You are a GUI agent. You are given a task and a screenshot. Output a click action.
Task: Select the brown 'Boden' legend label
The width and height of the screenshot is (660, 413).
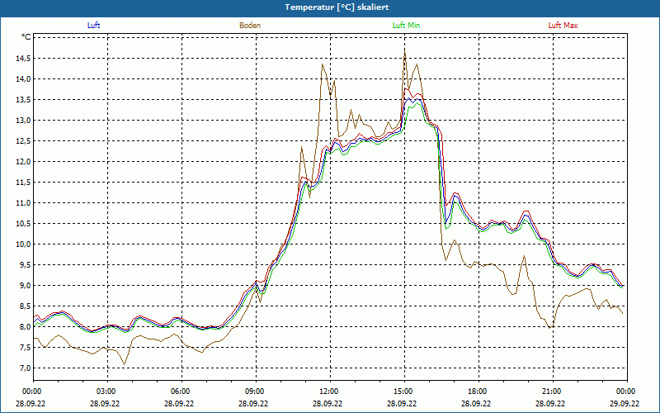coord(250,26)
